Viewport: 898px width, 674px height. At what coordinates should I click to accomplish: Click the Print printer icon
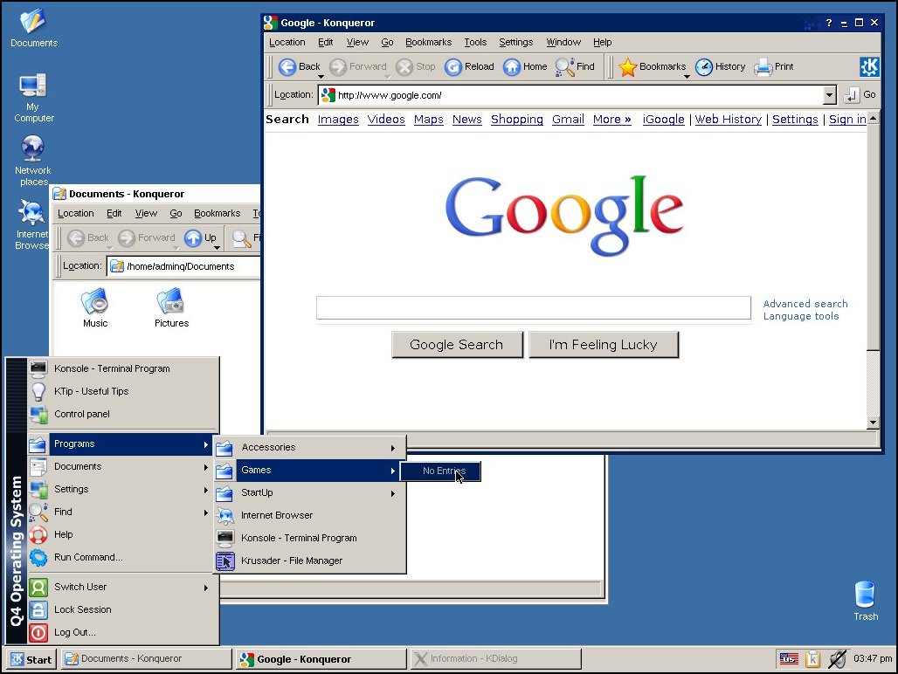tap(763, 67)
